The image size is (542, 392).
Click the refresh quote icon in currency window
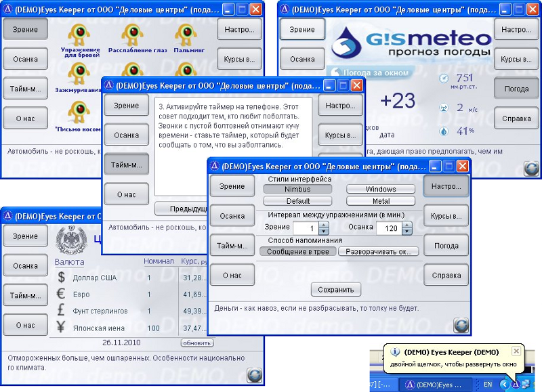[255, 376]
